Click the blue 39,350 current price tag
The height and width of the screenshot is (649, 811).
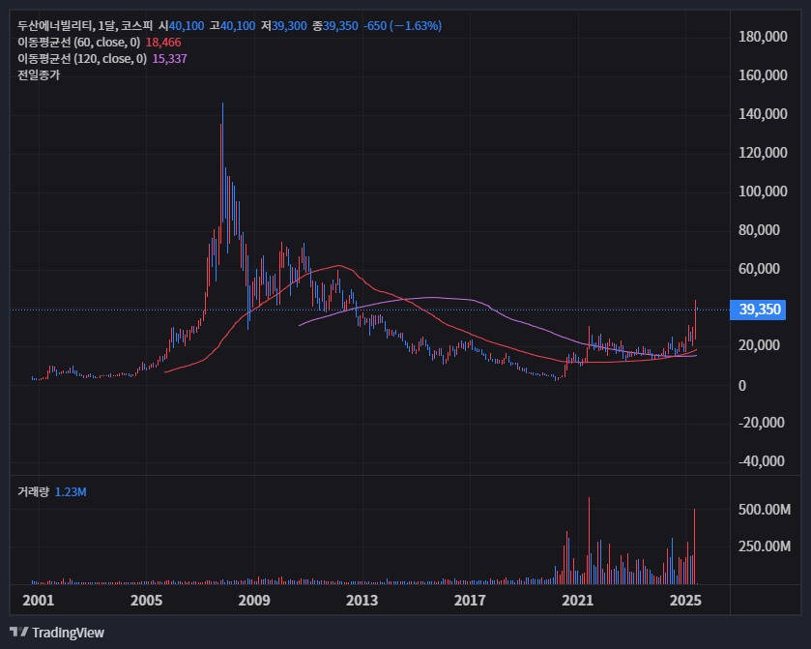758,310
